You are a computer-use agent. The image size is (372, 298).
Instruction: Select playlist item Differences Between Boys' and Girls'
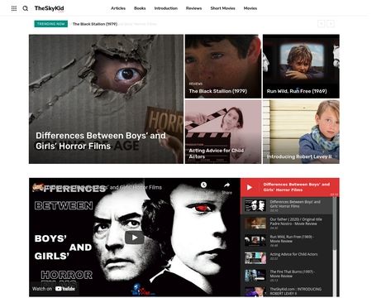(287, 206)
